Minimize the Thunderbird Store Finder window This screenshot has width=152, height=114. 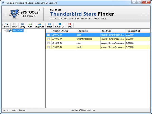pos(134,2)
